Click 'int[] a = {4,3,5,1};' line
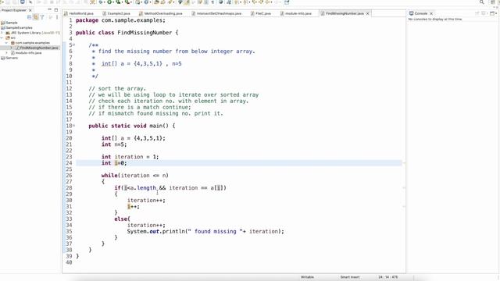Screen dimensions: 500x281 pos(134,138)
